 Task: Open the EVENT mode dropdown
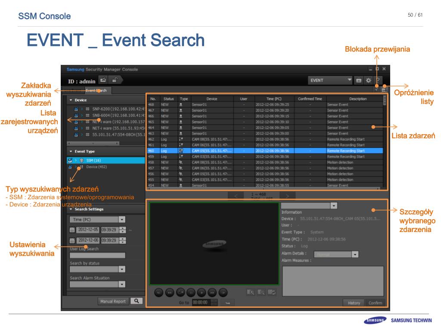point(330,80)
